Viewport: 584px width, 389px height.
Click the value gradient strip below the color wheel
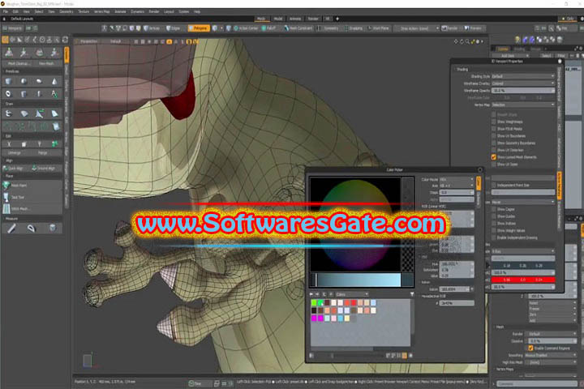click(358, 280)
